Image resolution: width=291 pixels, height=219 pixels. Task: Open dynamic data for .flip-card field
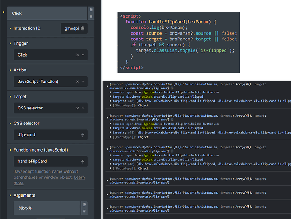83,135
